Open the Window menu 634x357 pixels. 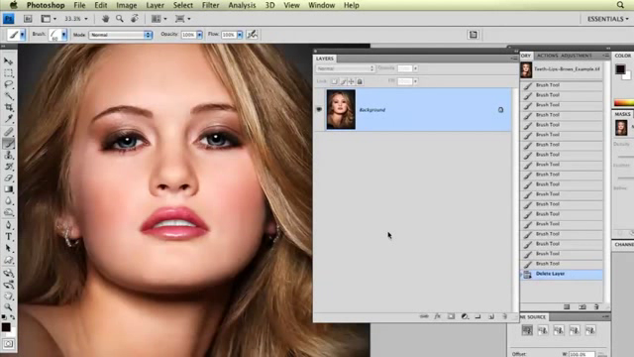click(x=321, y=5)
